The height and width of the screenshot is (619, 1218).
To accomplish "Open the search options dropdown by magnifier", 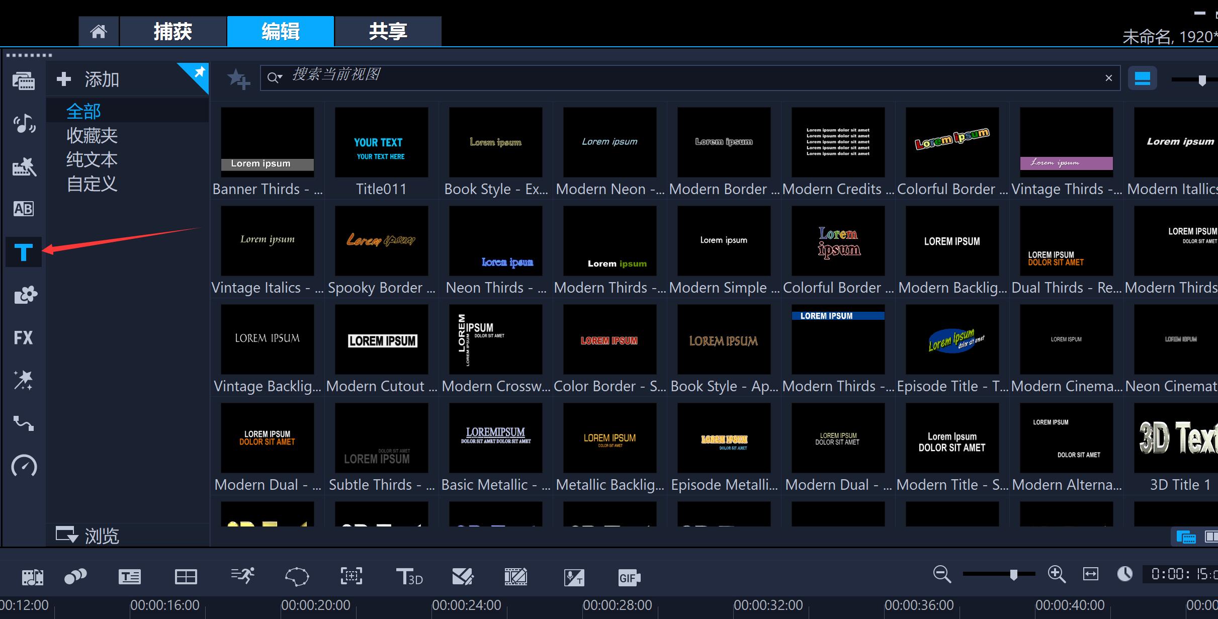I will (275, 77).
